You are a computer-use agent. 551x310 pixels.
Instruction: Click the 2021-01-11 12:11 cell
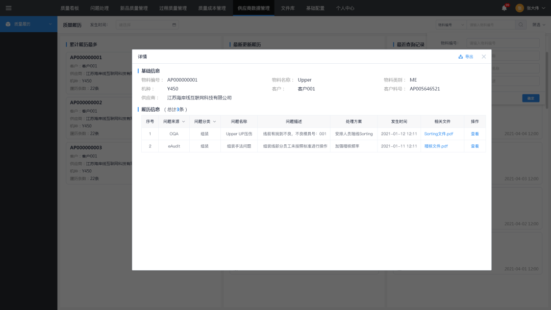click(399, 146)
